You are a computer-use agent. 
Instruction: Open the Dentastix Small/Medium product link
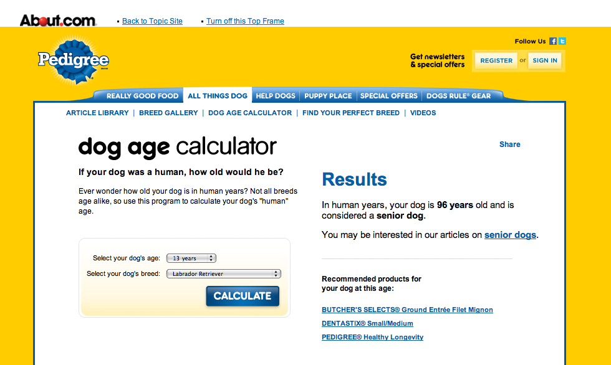point(367,323)
